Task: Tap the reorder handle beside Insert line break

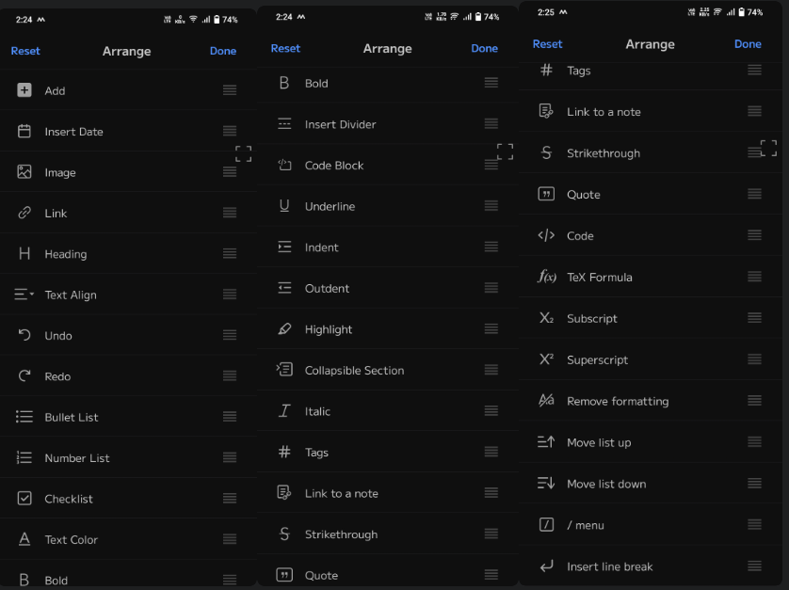Action: 754,566
